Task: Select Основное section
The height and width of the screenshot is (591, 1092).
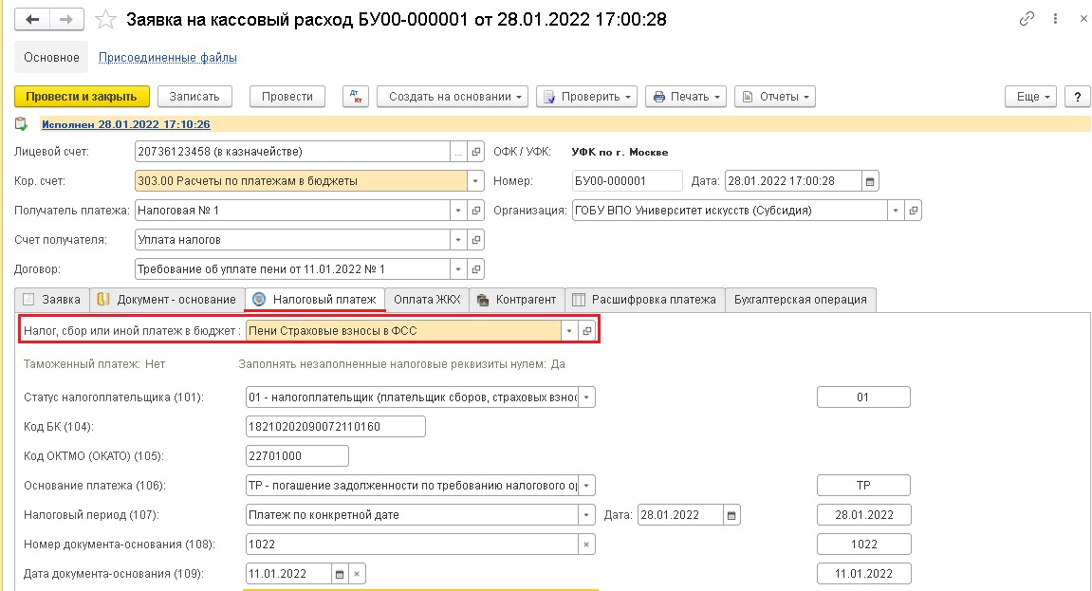Action: tap(51, 57)
